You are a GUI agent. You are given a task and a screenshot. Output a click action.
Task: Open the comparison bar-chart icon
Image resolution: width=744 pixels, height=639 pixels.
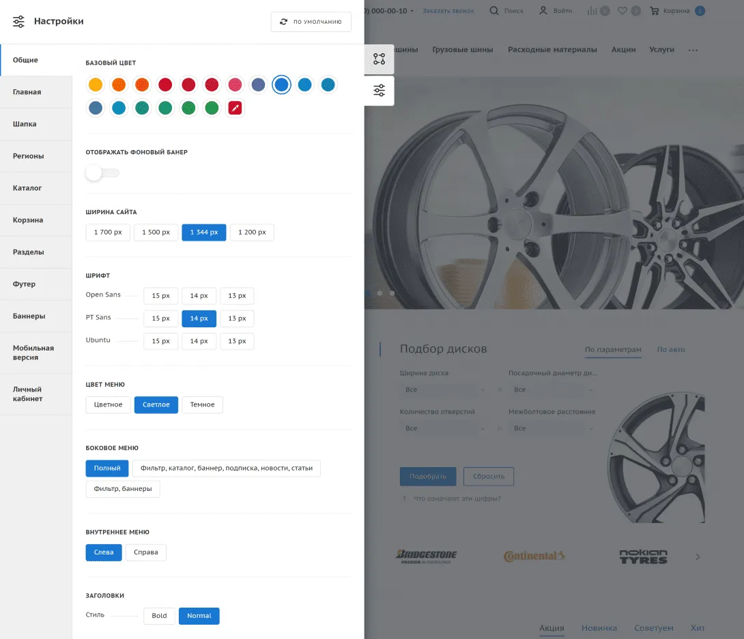pos(592,10)
